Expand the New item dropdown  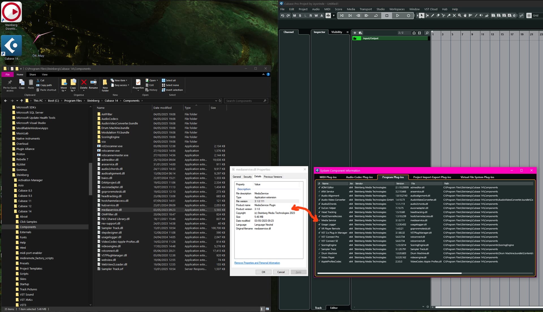[119, 81]
